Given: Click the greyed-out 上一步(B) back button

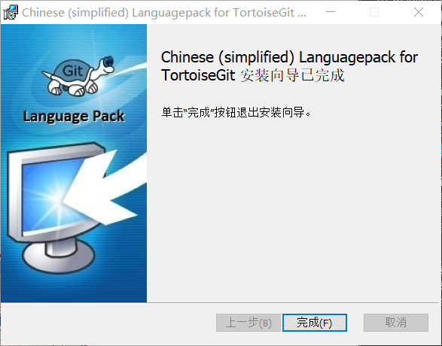Looking at the screenshot, I should [248, 323].
